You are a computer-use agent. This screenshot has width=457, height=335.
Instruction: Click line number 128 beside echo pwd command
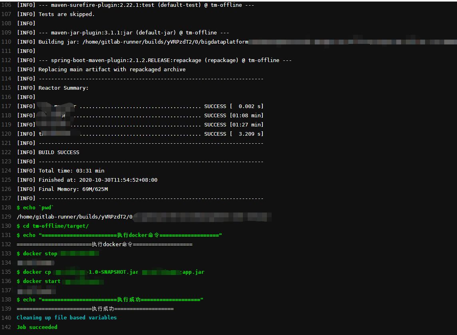(x=7, y=207)
